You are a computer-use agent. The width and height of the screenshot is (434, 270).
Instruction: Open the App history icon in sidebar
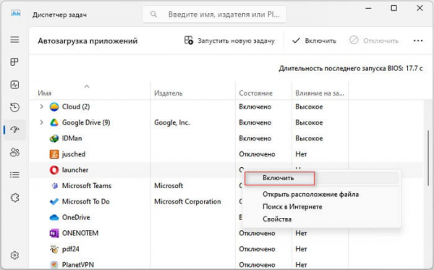[x=14, y=107]
